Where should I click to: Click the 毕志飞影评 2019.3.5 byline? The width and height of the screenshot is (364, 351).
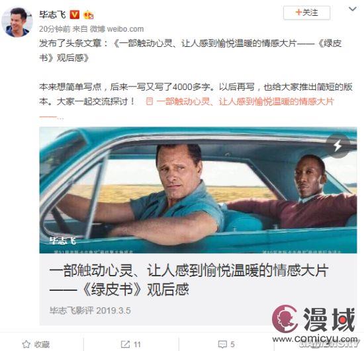click(90, 311)
